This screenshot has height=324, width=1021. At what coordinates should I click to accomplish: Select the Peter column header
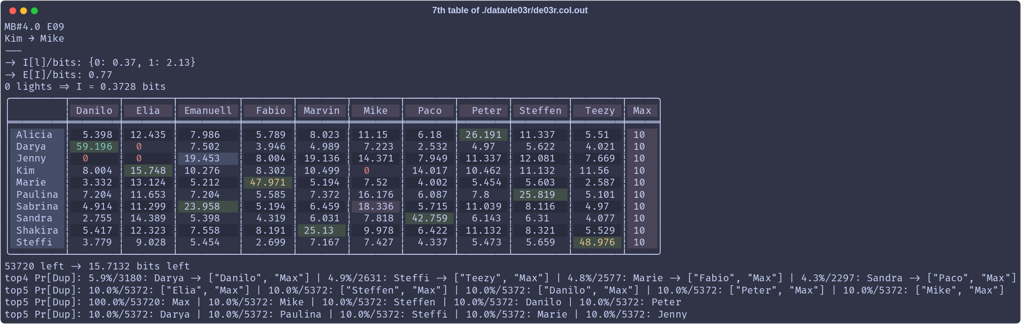(x=484, y=111)
